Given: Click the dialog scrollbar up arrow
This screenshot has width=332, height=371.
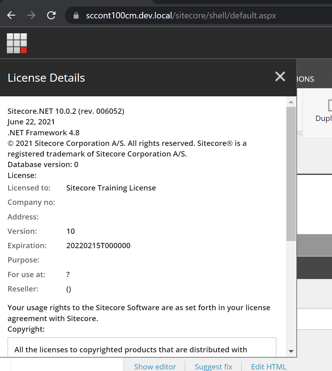Looking at the screenshot, I should (x=291, y=102).
